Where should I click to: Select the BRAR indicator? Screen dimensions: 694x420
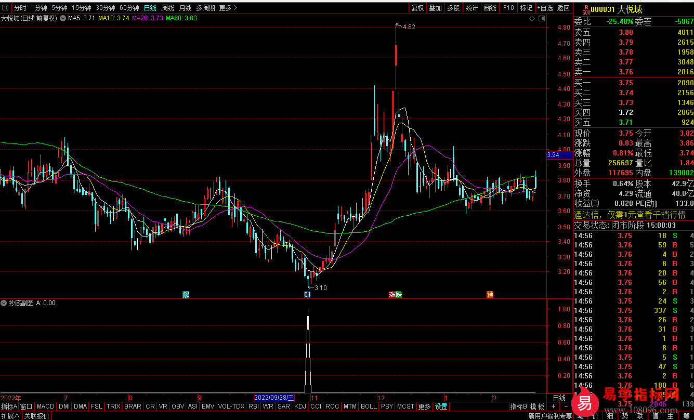click(133, 406)
